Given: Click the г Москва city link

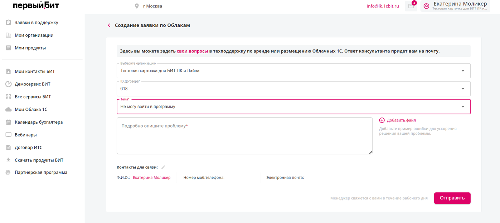Looking at the screenshot, I should 152,6.
